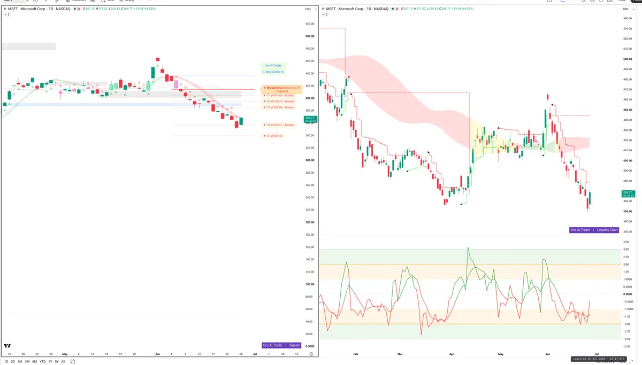Select the All time range
The image size is (642, 365).
point(63,361)
